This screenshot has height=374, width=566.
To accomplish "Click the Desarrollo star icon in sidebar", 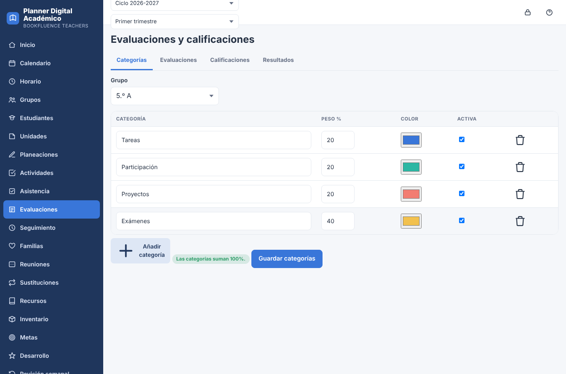I will point(12,356).
